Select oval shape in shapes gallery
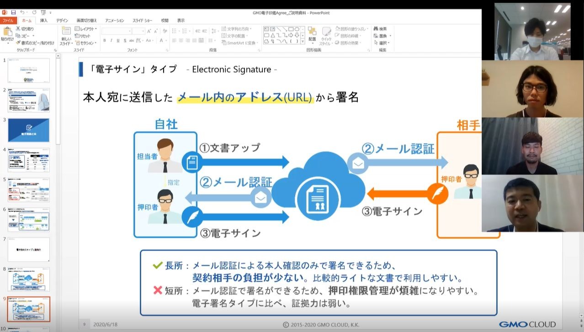 point(297,29)
